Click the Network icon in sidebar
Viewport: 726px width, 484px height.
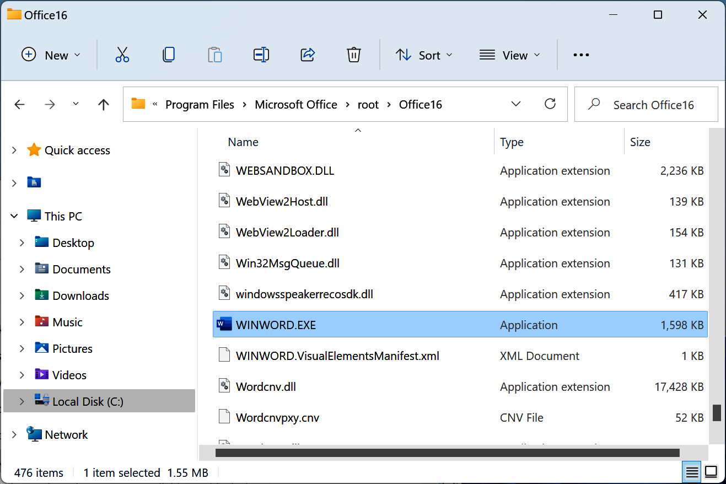click(x=34, y=434)
